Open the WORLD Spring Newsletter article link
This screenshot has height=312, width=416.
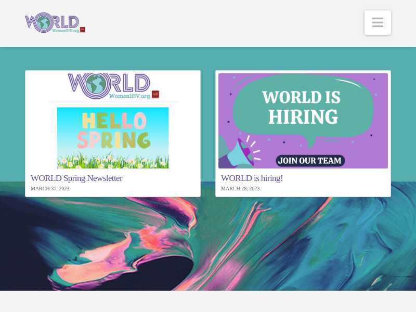coord(76,178)
